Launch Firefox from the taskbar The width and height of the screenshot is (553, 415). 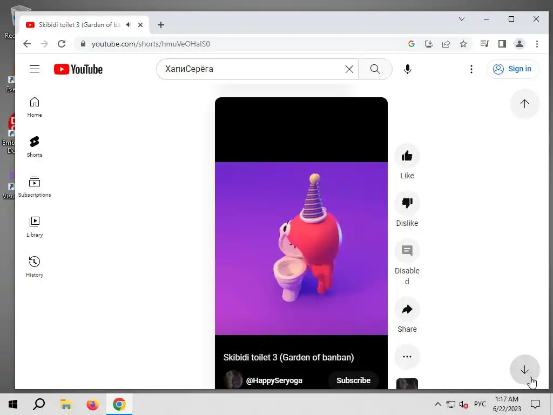(93, 404)
